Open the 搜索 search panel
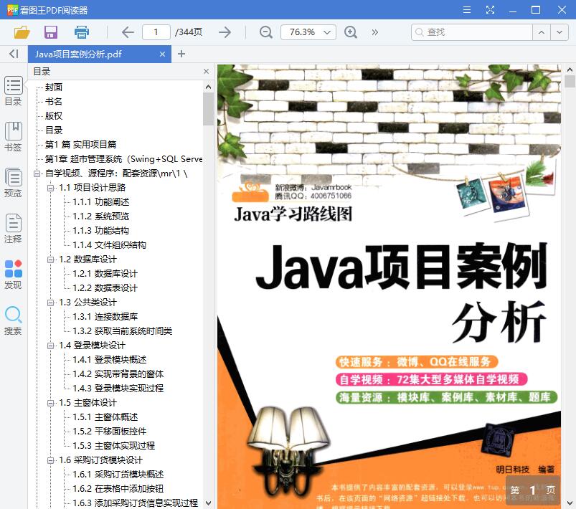 (13, 320)
